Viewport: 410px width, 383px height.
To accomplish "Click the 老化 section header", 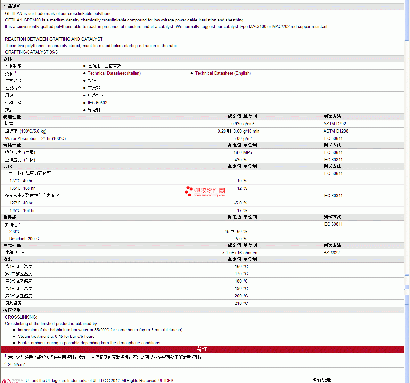I will 8,167.
